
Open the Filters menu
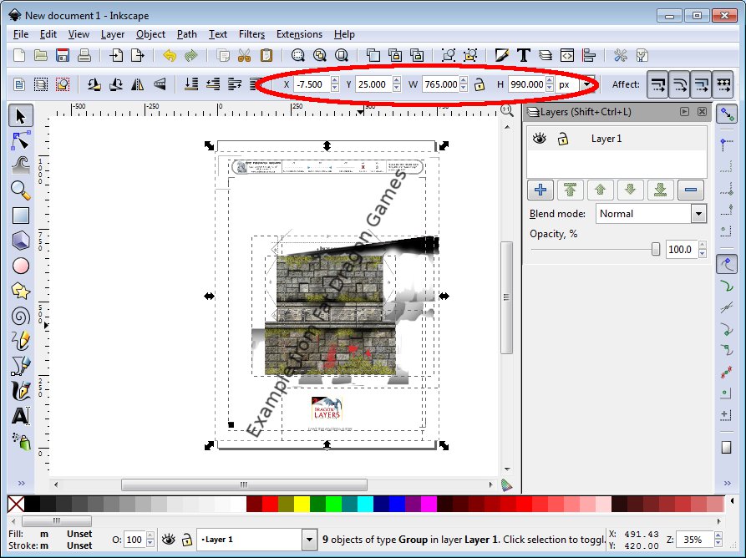coord(251,34)
